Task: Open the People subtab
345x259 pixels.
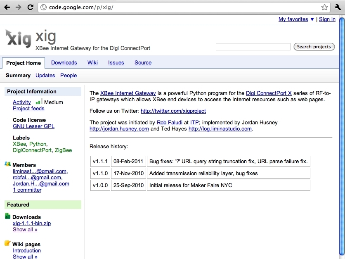Action: (69, 76)
